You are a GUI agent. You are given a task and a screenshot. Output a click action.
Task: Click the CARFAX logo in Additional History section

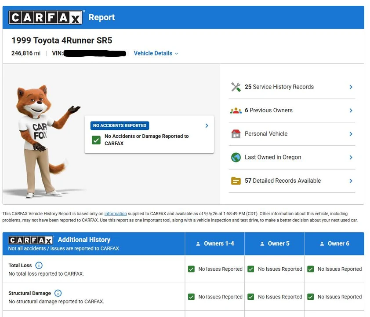[x=30, y=240]
